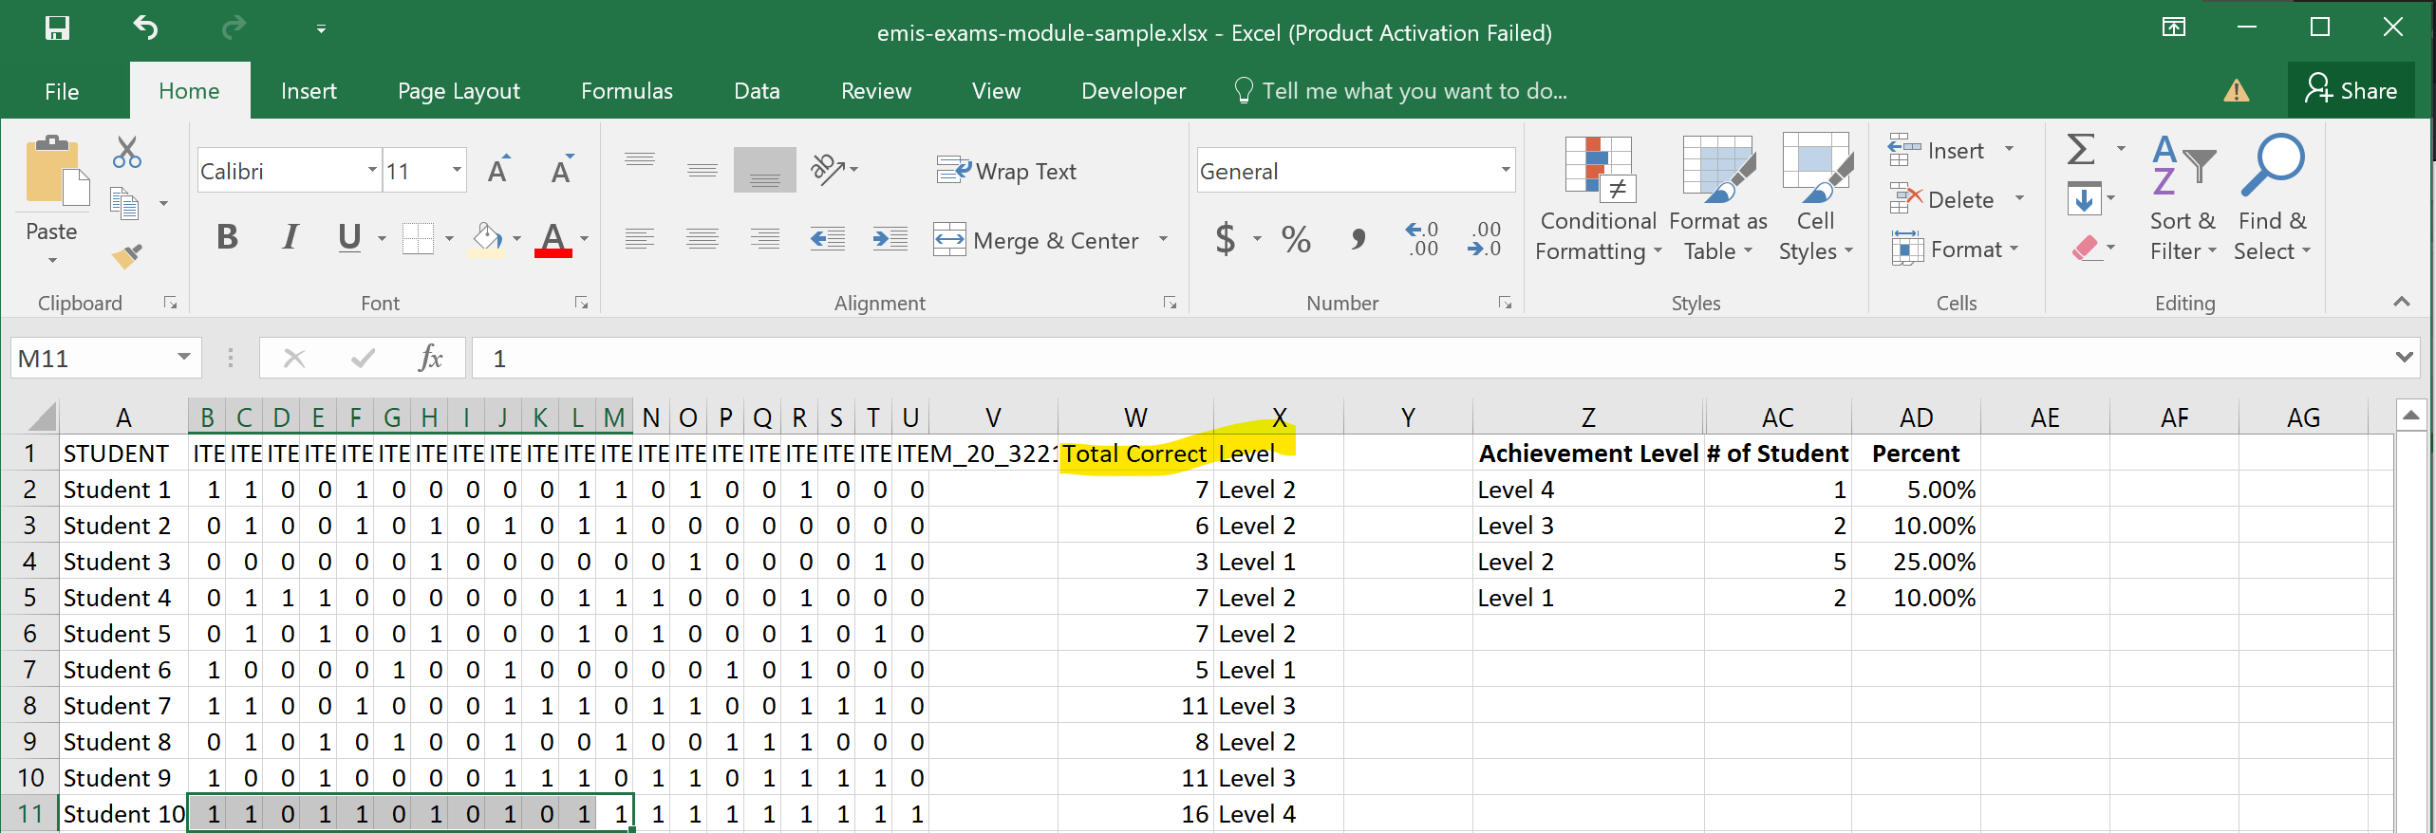Switch to the Formulas tab

pos(627,91)
